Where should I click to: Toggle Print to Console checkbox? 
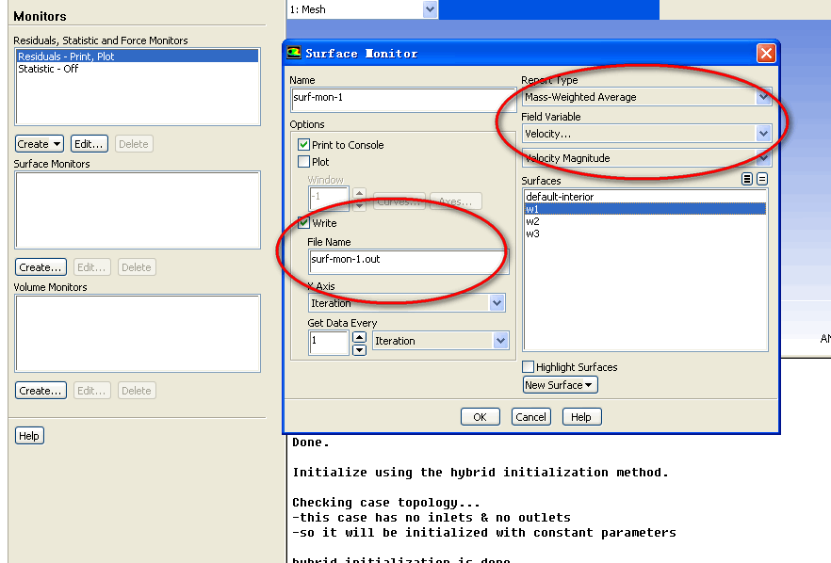click(303, 145)
